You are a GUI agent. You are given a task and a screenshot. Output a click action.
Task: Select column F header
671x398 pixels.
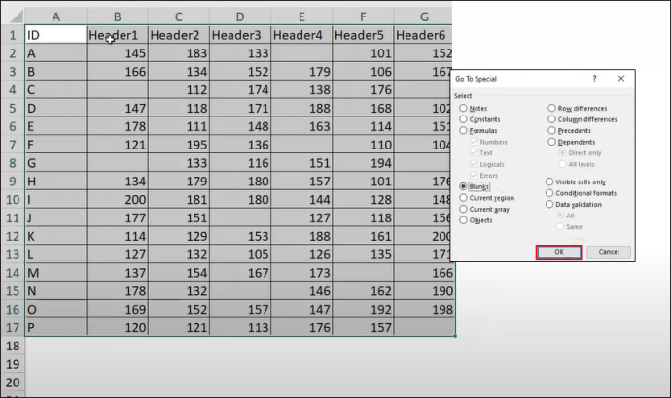pyautogui.click(x=363, y=17)
